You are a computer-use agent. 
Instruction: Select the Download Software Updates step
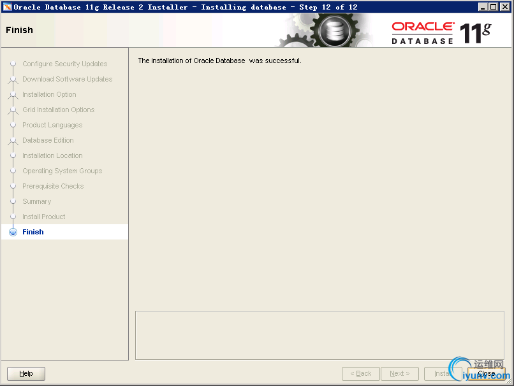(x=67, y=79)
